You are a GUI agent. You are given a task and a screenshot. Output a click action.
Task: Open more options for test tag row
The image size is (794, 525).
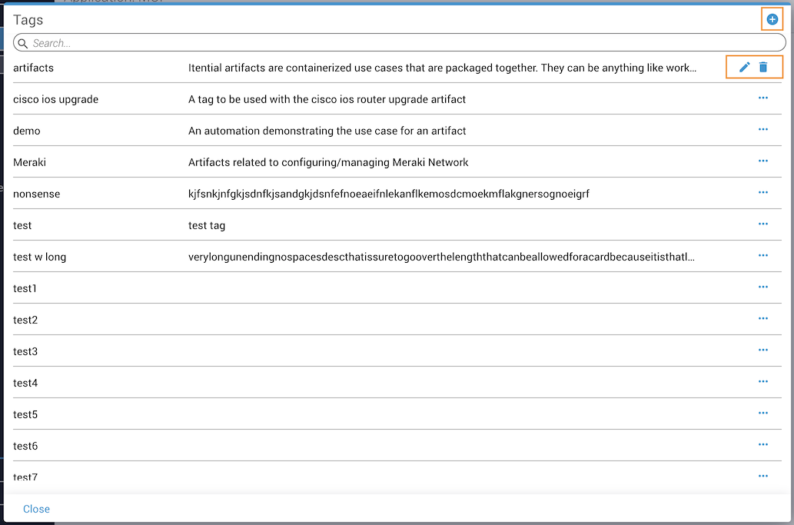pyautogui.click(x=763, y=224)
